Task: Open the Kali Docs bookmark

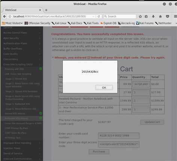Action: pos(75,23)
